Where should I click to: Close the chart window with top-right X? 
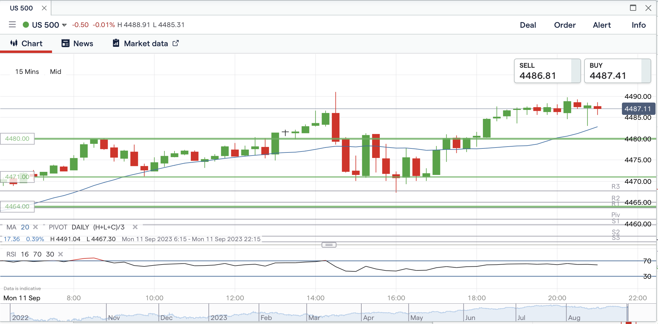click(x=648, y=8)
